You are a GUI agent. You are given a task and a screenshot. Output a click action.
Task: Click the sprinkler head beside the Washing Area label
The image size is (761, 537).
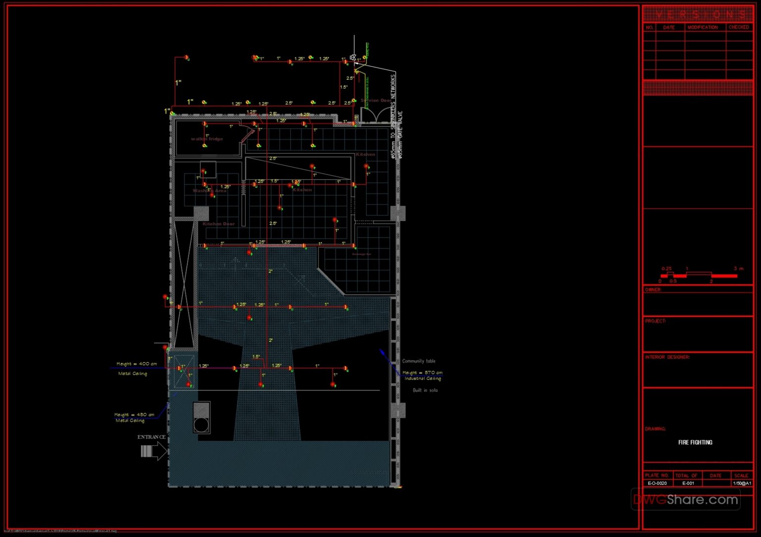(x=212, y=196)
